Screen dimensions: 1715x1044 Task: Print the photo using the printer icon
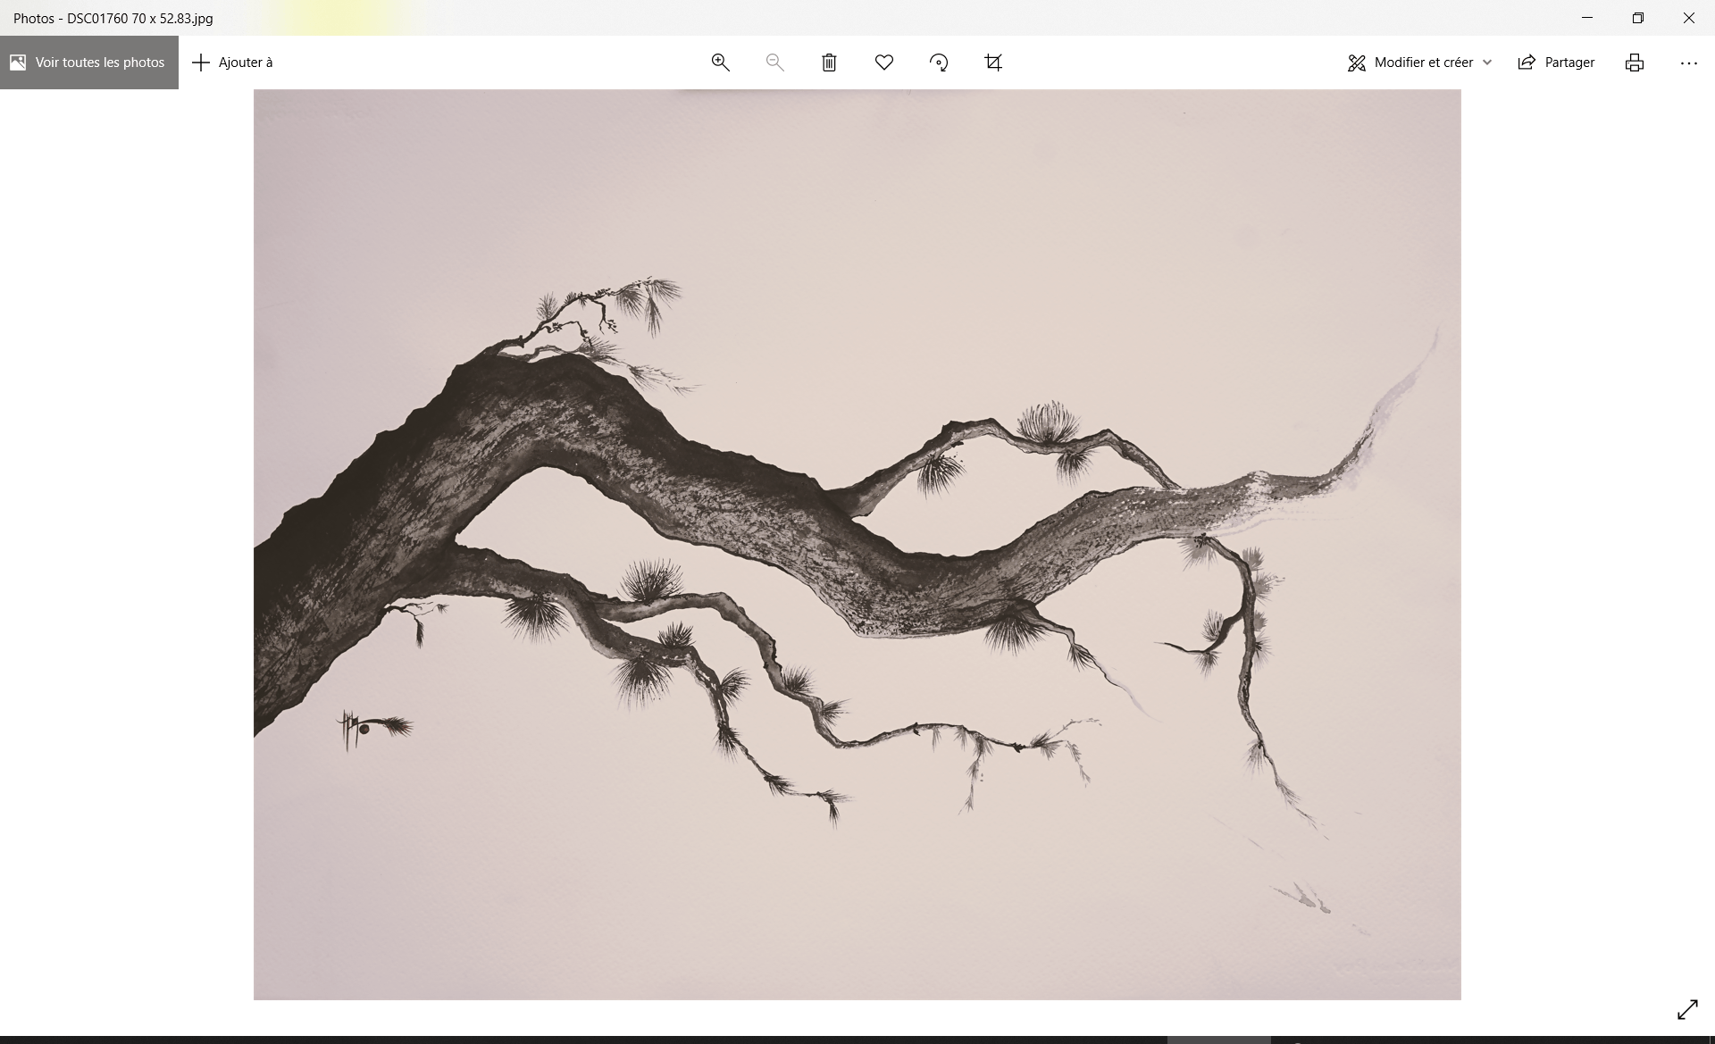tap(1634, 63)
